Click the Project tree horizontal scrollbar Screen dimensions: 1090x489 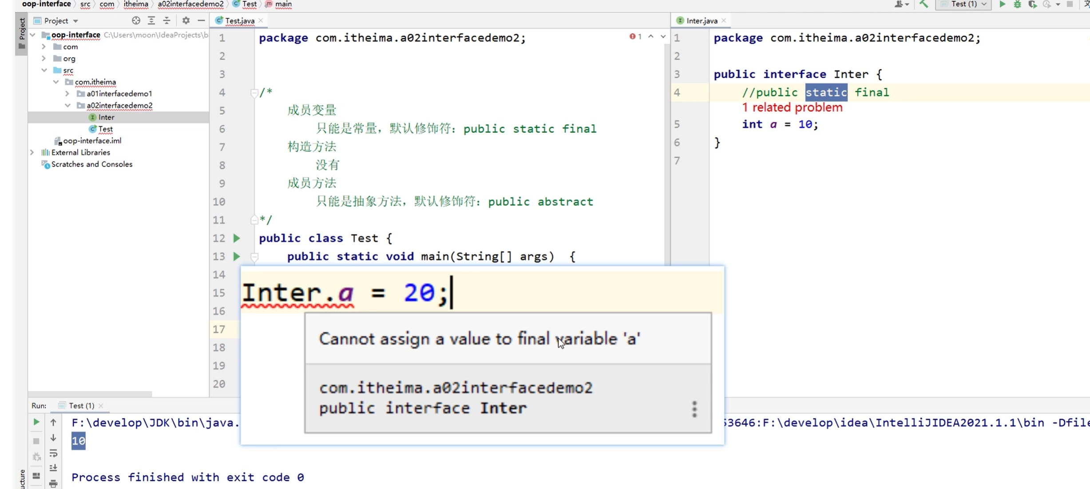(90, 394)
